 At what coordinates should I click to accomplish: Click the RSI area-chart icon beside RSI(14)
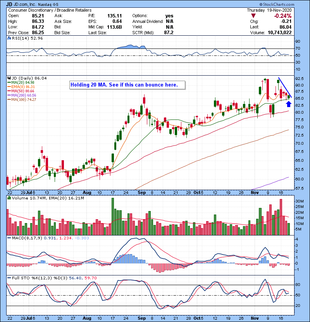9,38
